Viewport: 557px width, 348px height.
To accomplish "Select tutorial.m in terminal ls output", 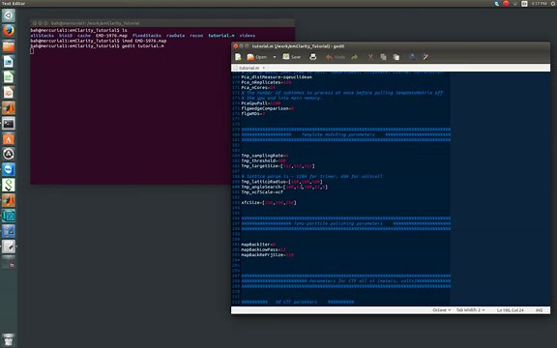I will point(220,36).
